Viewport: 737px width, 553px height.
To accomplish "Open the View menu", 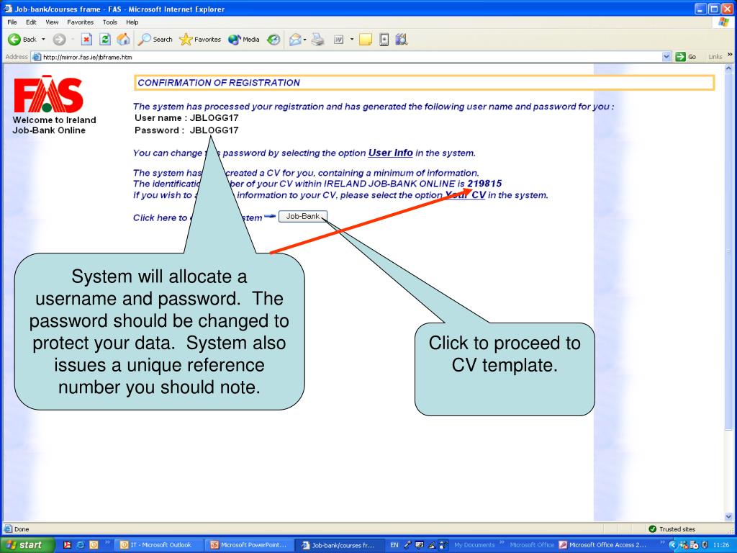I will tap(52, 22).
